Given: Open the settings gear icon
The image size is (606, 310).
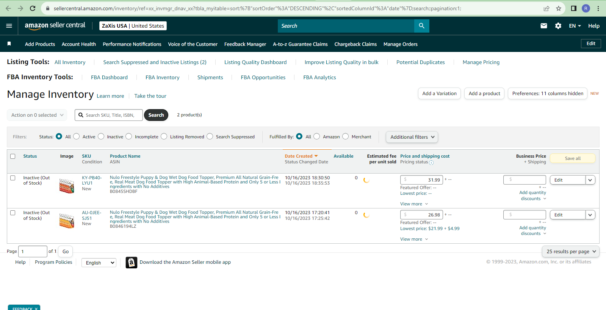Looking at the screenshot, I should tap(558, 26).
